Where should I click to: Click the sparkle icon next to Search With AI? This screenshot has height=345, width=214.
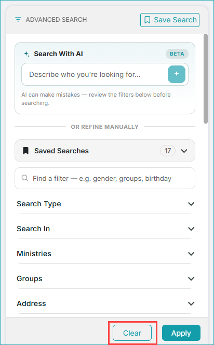point(26,54)
